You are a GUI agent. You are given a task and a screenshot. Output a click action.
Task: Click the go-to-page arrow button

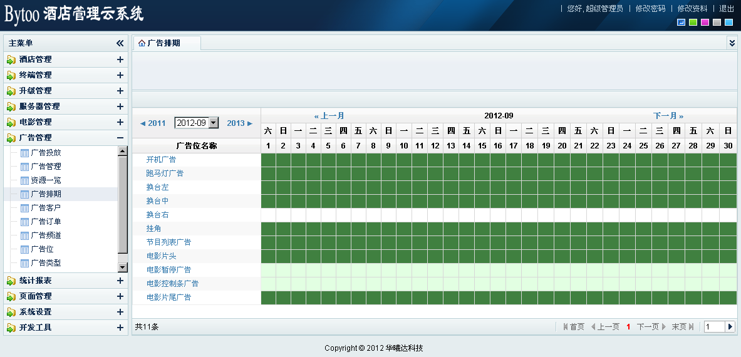coord(730,326)
